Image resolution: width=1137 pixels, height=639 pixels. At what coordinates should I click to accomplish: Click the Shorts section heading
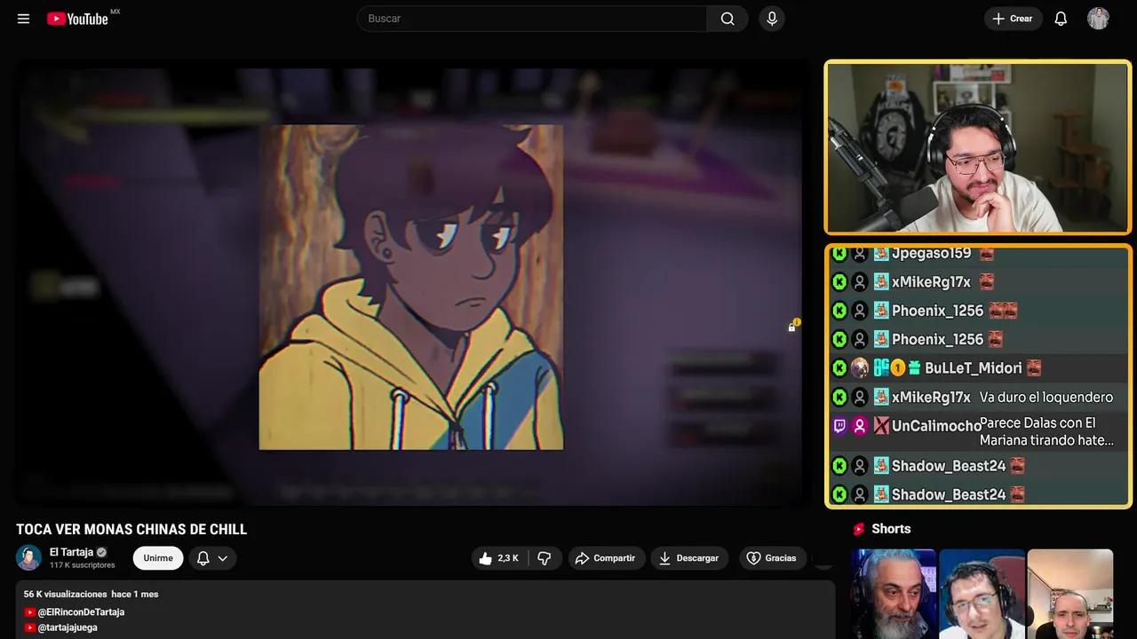(891, 529)
